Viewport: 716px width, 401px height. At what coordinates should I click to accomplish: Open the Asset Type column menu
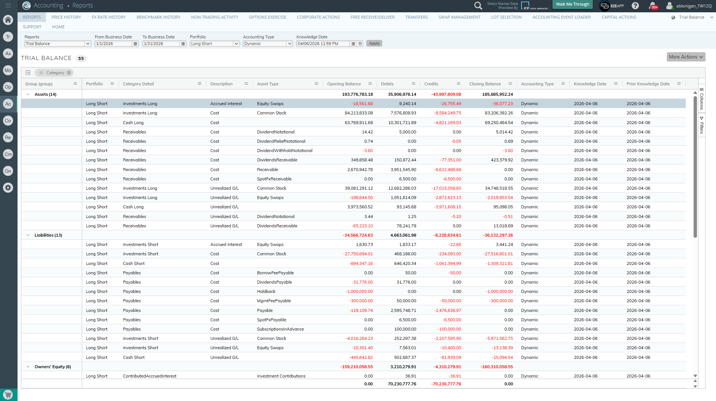pyautogui.click(x=316, y=84)
